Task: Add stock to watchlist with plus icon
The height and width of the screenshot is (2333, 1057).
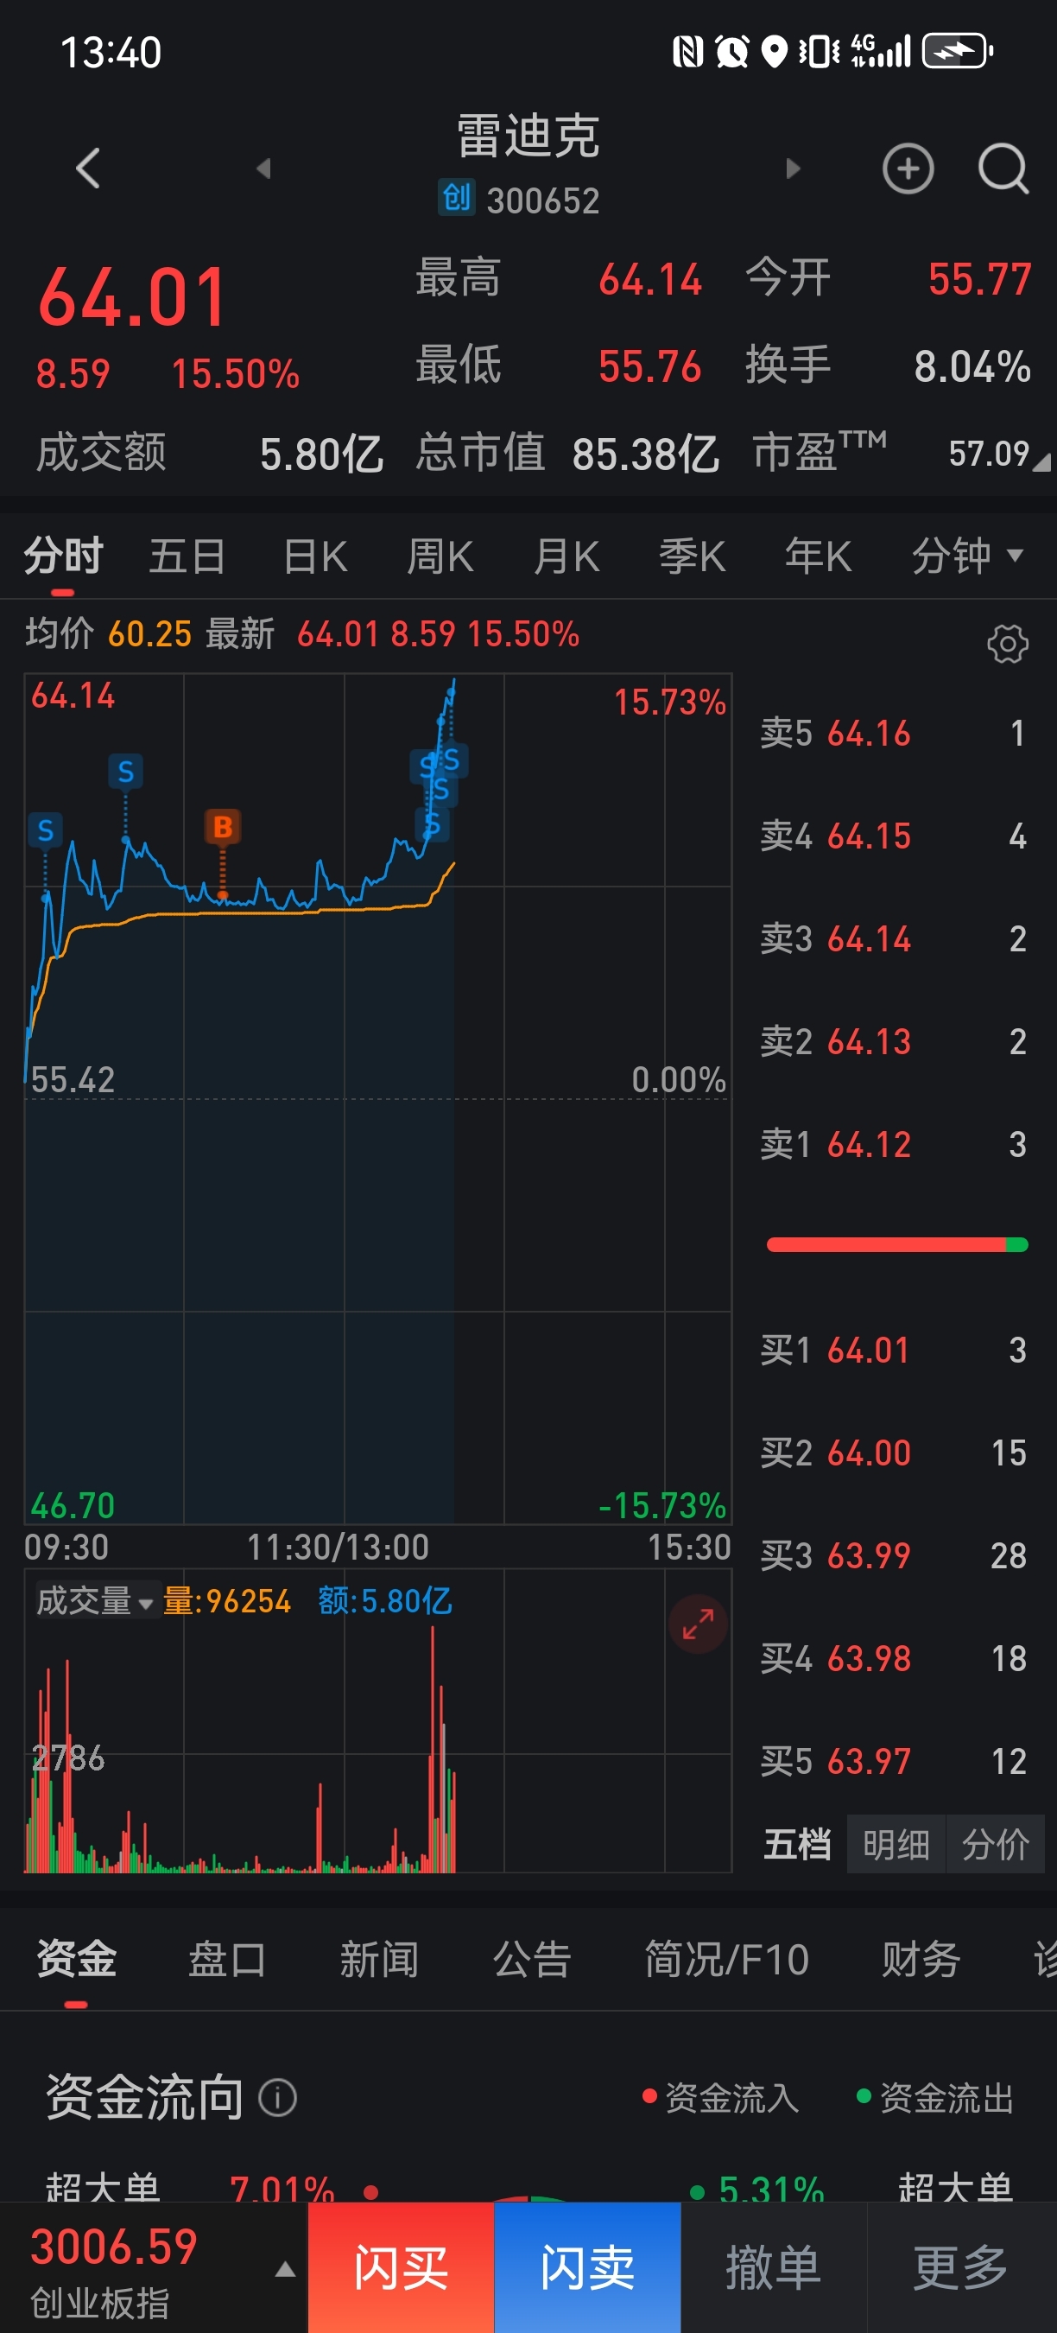Action: coord(908,168)
